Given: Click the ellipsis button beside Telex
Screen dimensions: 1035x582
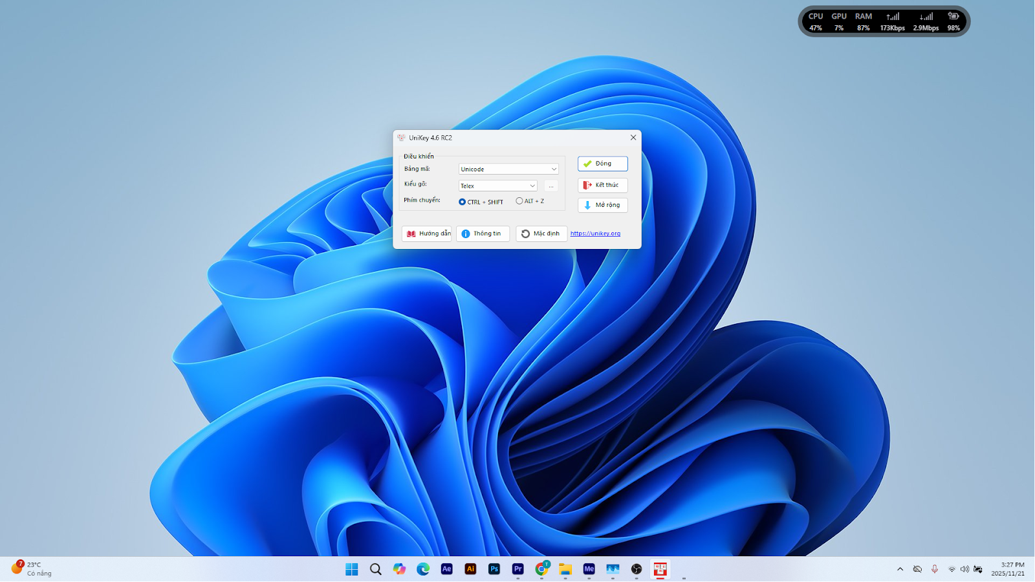Looking at the screenshot, I should (x=551, y=186).
